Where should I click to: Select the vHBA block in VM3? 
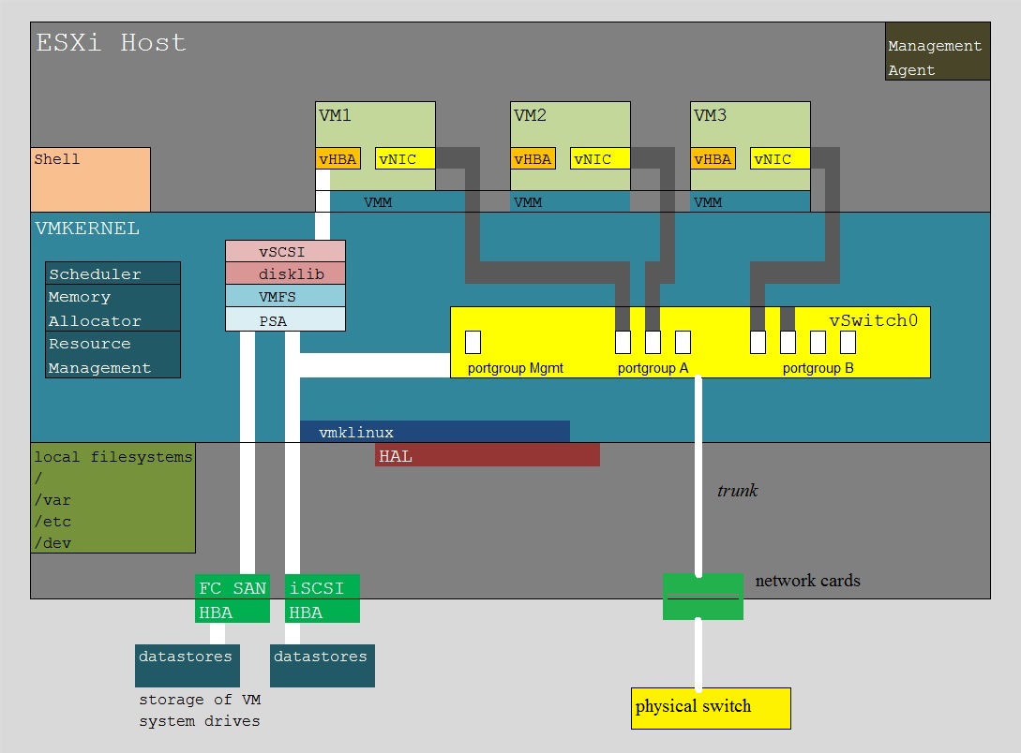coord(713,158)
